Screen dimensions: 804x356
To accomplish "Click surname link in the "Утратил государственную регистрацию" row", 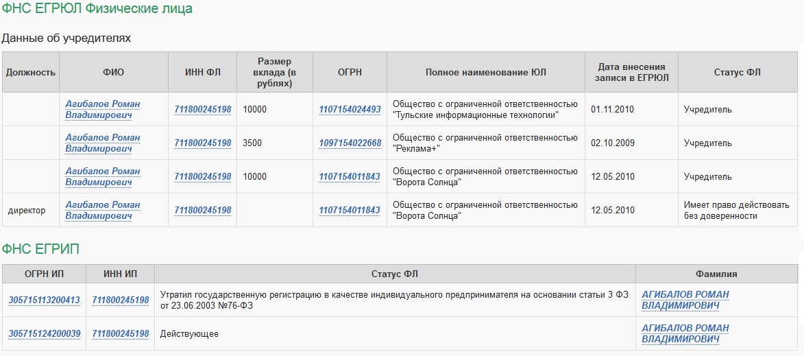I will click(685, 300).
